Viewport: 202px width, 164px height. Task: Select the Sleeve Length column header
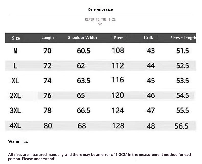pos(183,38)
